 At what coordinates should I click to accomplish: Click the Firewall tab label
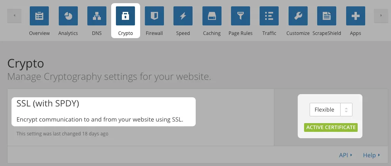pyautogui.click(x=154, y=33)
